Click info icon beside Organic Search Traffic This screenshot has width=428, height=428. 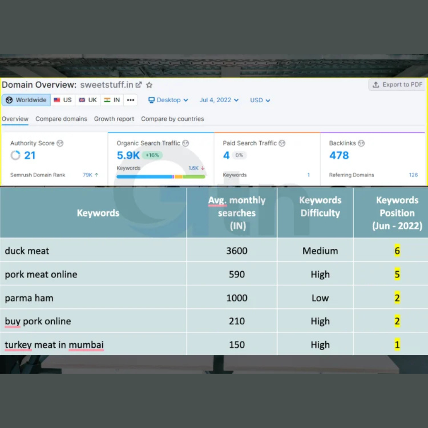[x=185, y=143]
